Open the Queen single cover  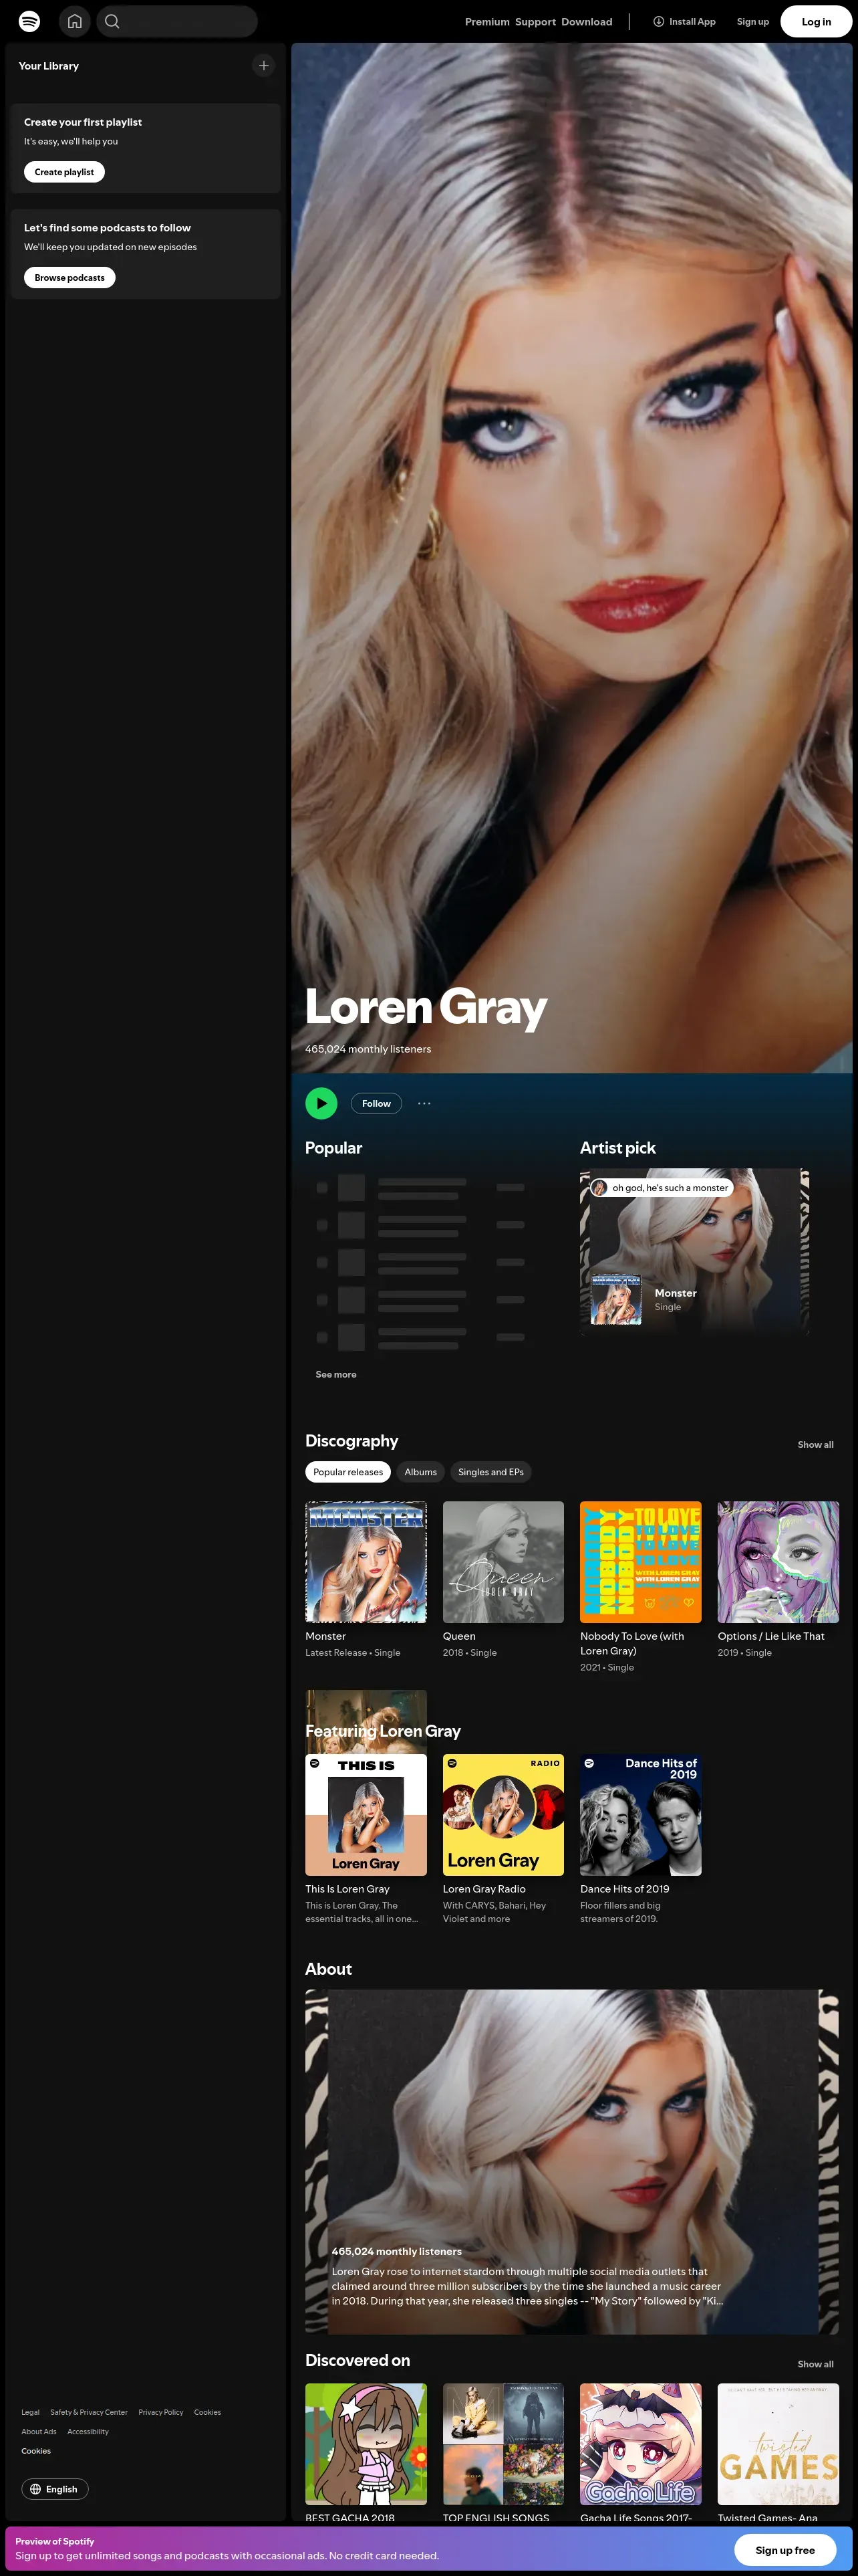tap(503, 1562)
